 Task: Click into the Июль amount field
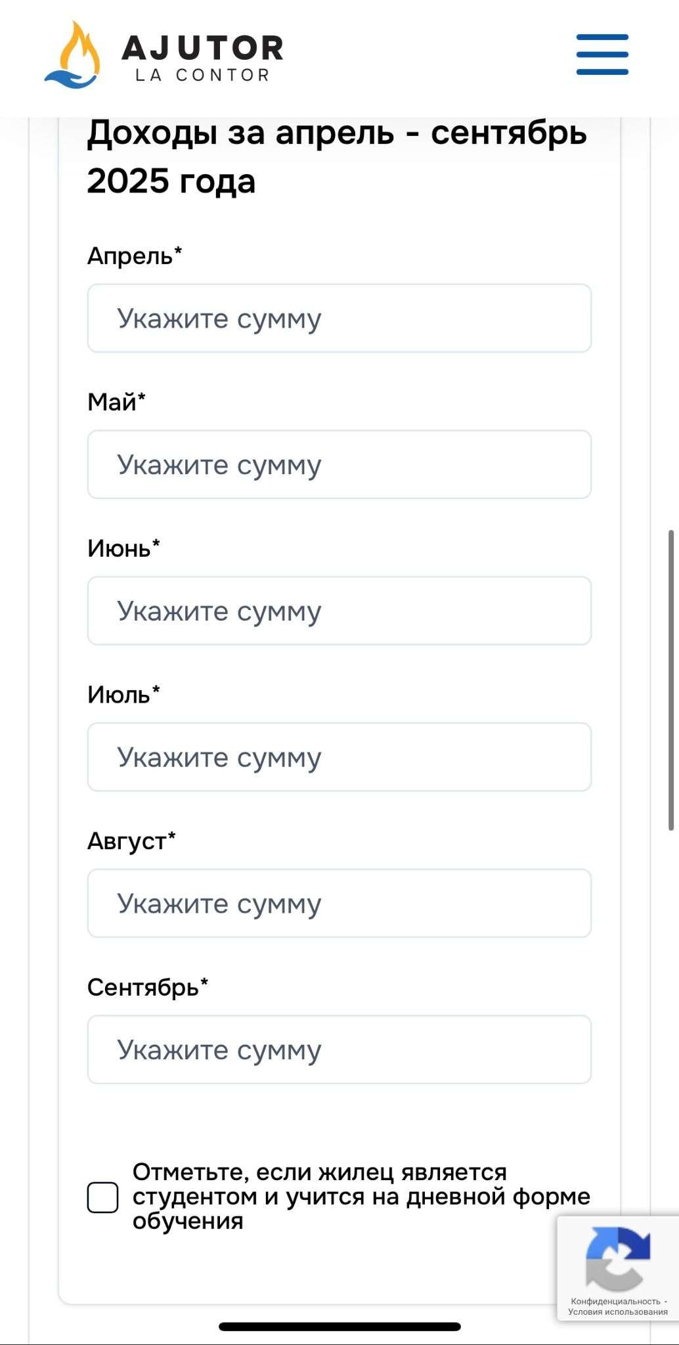339,757
